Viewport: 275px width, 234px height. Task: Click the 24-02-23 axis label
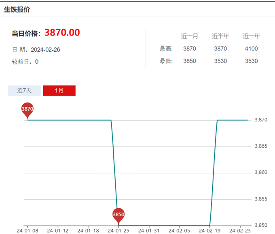coord(240,230)
